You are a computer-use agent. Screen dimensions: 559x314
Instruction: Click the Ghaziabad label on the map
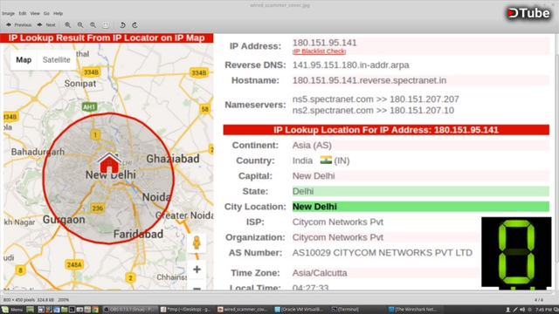pos(173,159)
